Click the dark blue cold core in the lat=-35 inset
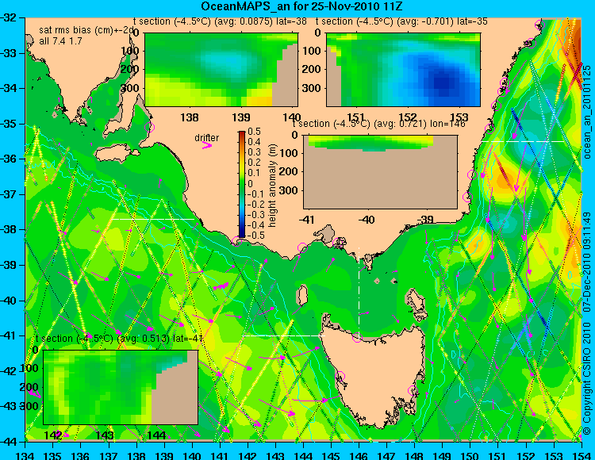595x460 pixels. [x=443, y=82]
